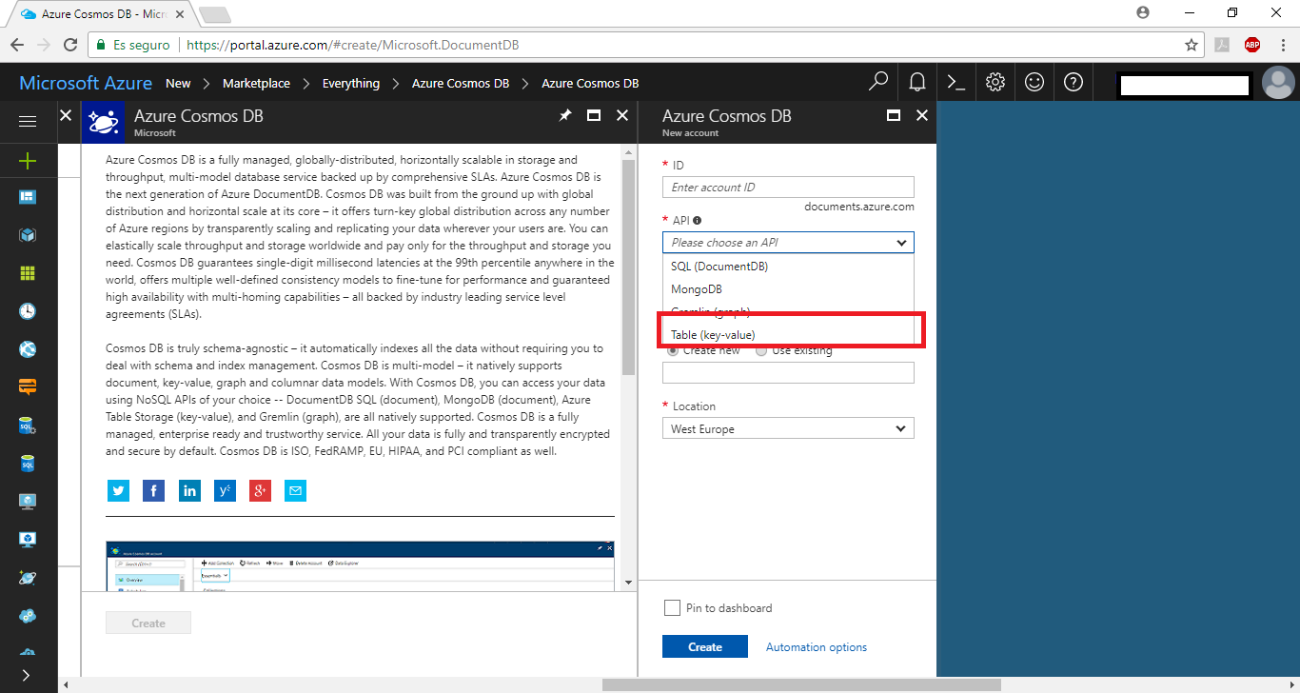Select Table (key-value) API
The height and width of the screenshot is (693, 1300).
coord(712,334)
